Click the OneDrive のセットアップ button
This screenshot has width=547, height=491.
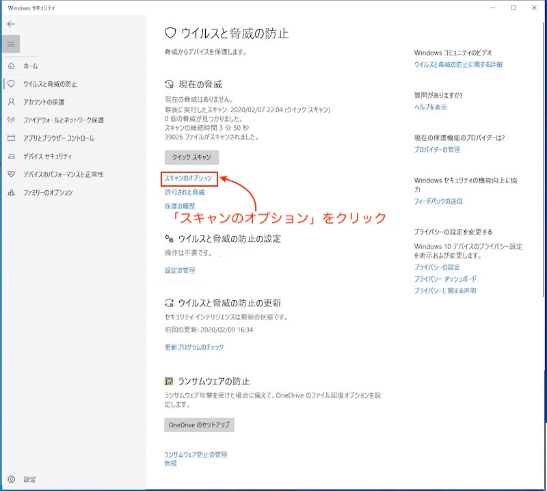pyautogui.click(x=199, y=425)
